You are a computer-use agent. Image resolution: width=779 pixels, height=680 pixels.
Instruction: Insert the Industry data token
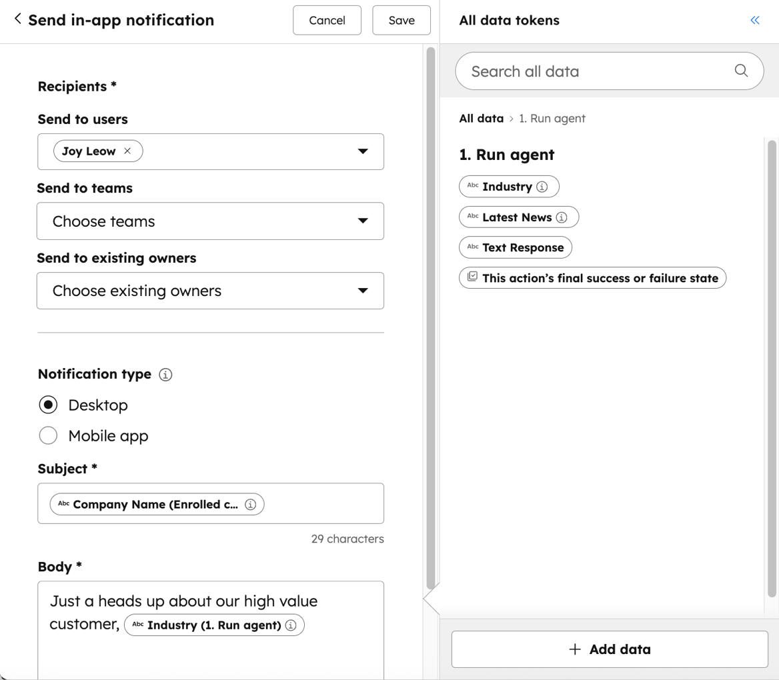coord(509,187)
